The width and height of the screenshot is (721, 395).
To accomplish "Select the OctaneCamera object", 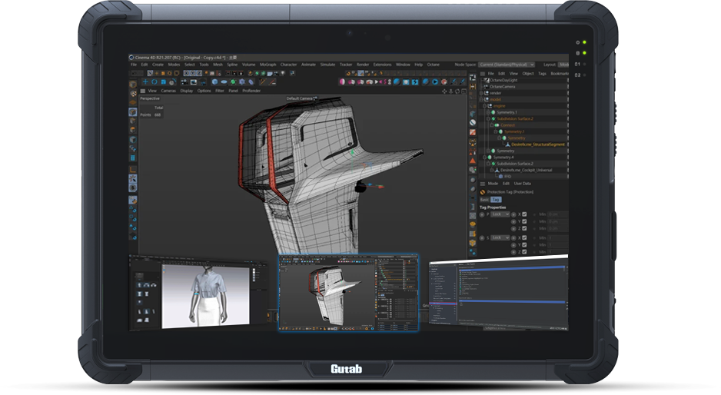I will pyautogui.click(x=502, y=86).
